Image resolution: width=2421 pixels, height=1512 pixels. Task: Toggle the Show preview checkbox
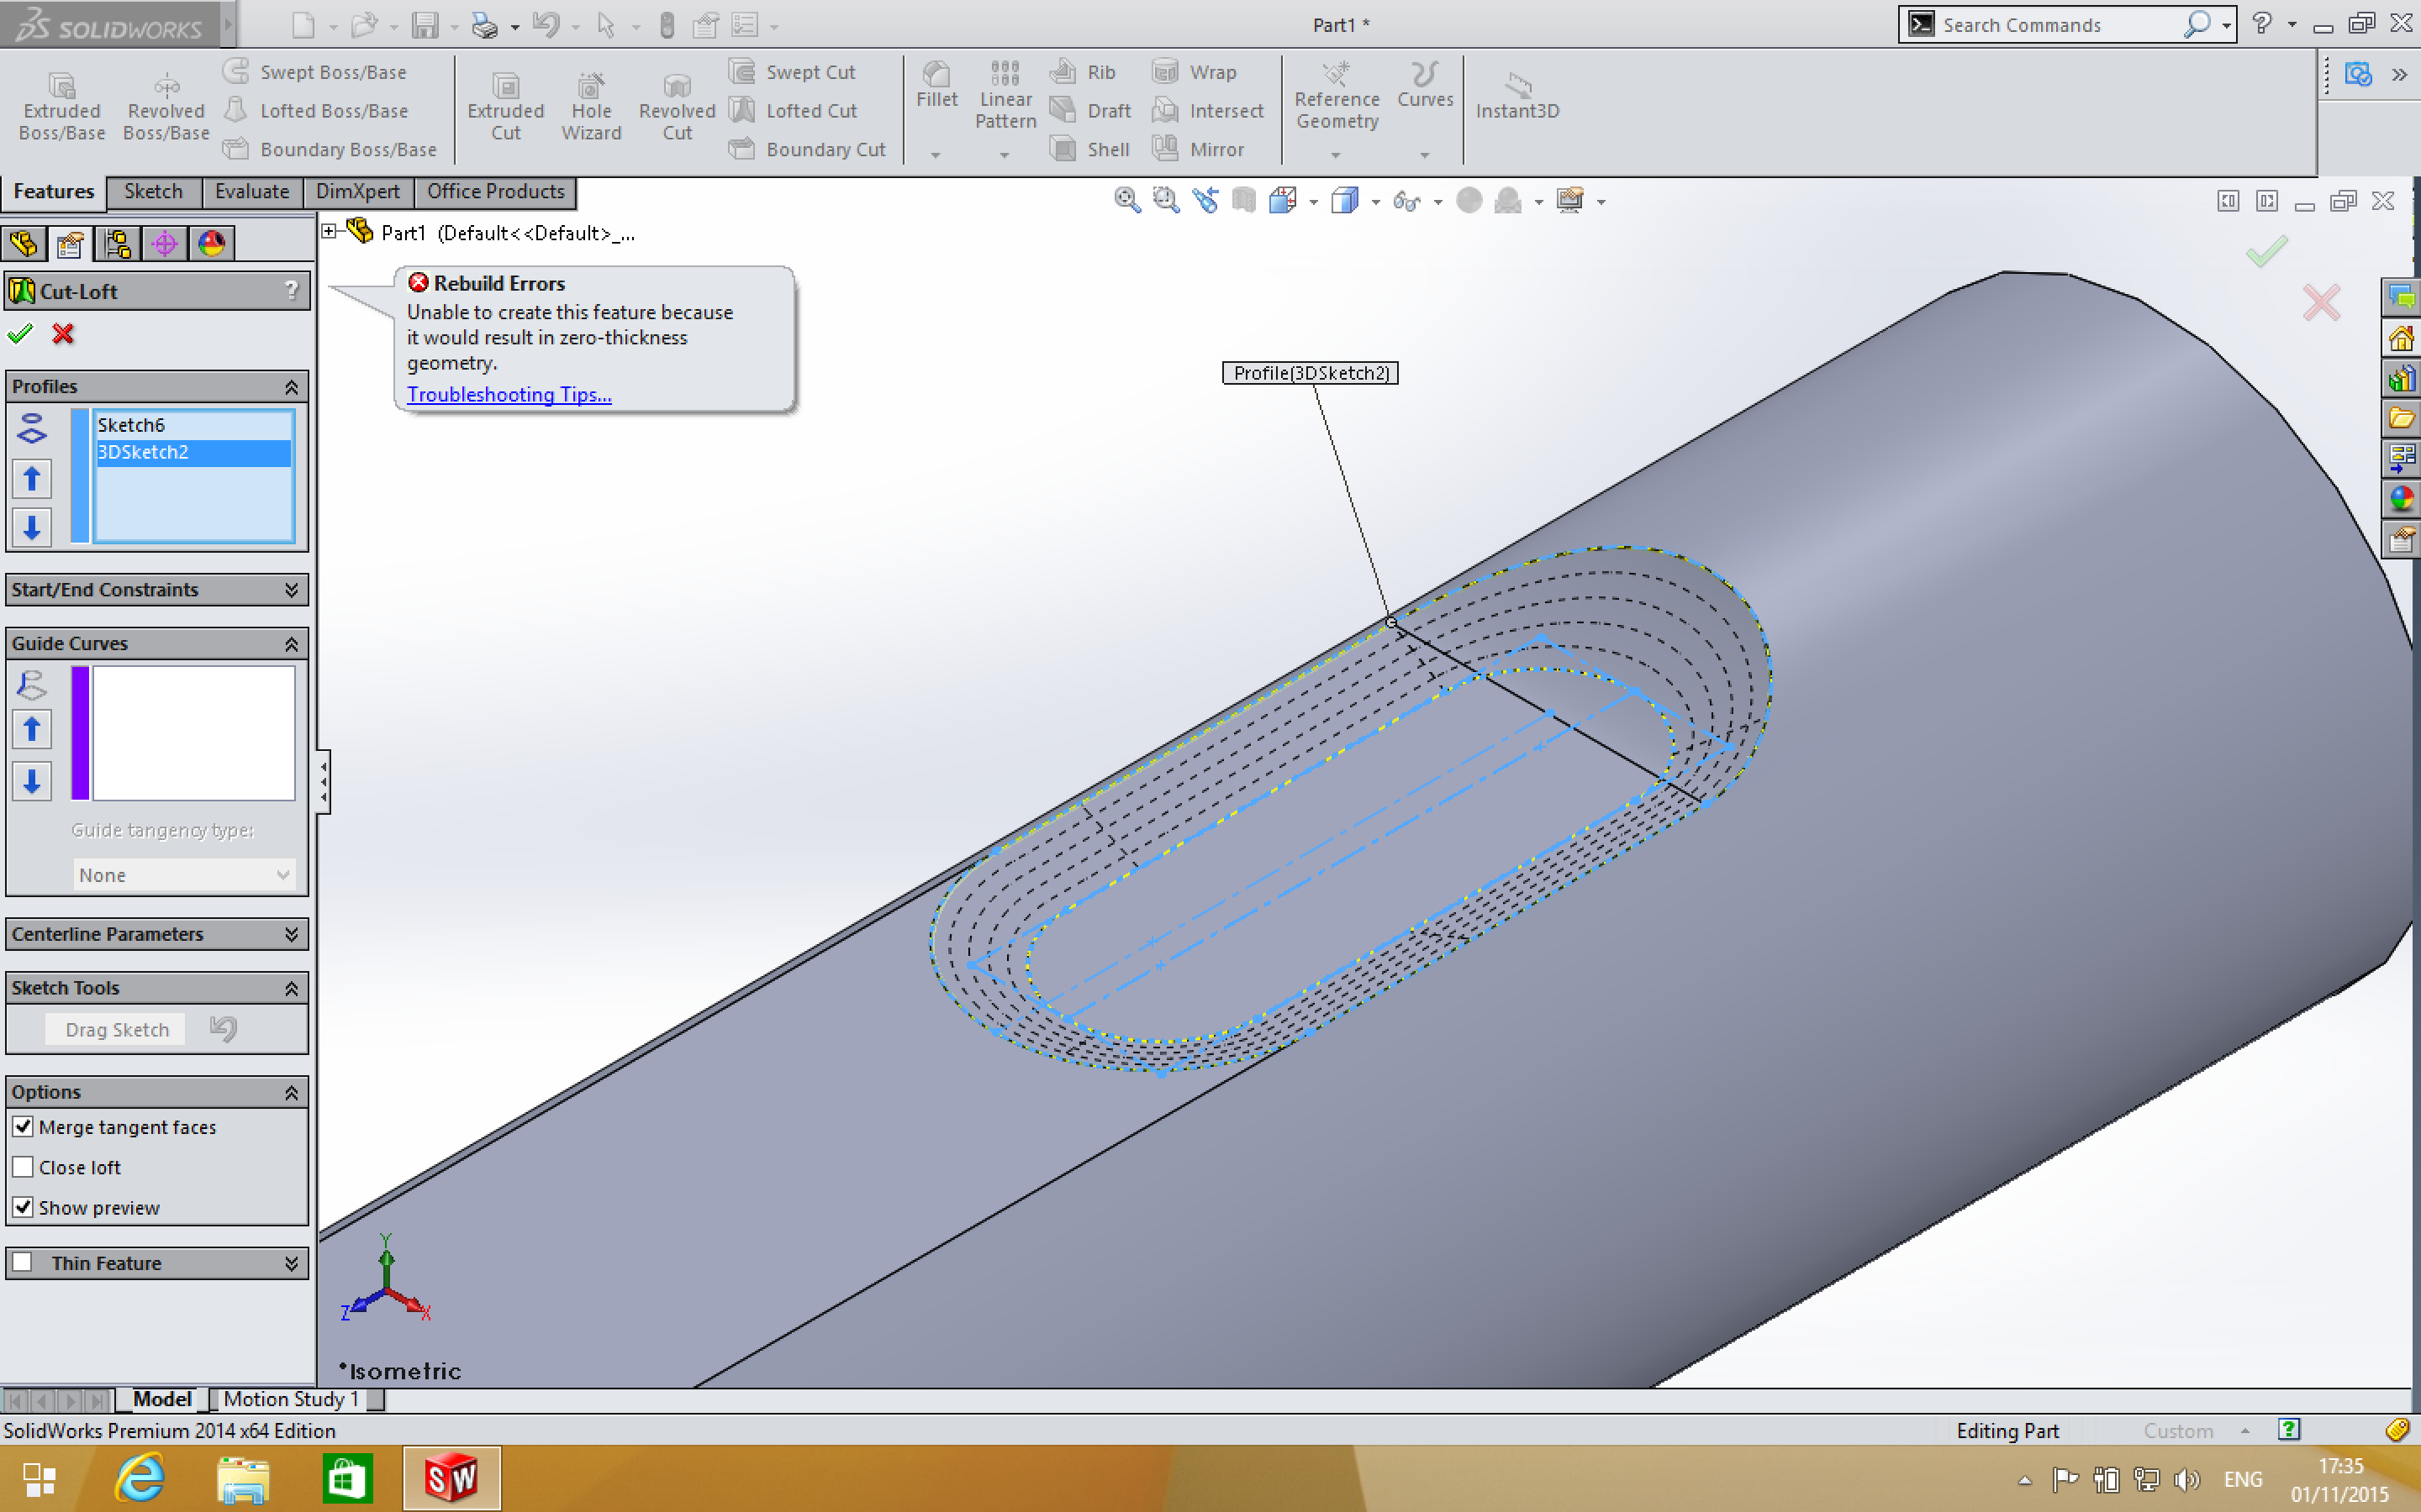23,1207
